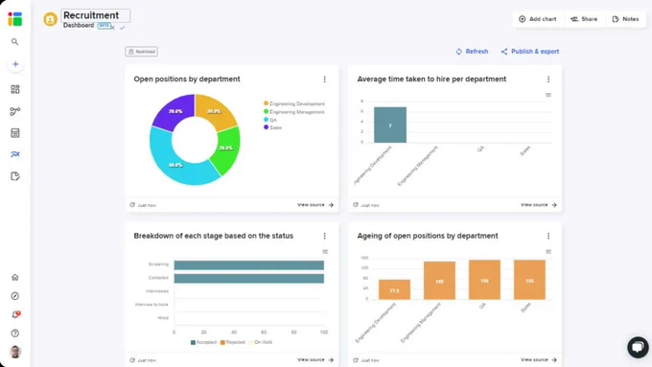Click the Add chart button
This screenshot has height=367, width=652.
click(x=538, y=19)
